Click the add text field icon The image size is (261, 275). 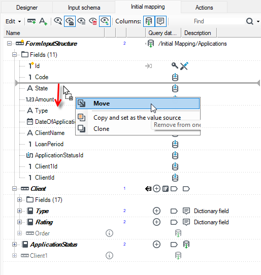[43, 21]
